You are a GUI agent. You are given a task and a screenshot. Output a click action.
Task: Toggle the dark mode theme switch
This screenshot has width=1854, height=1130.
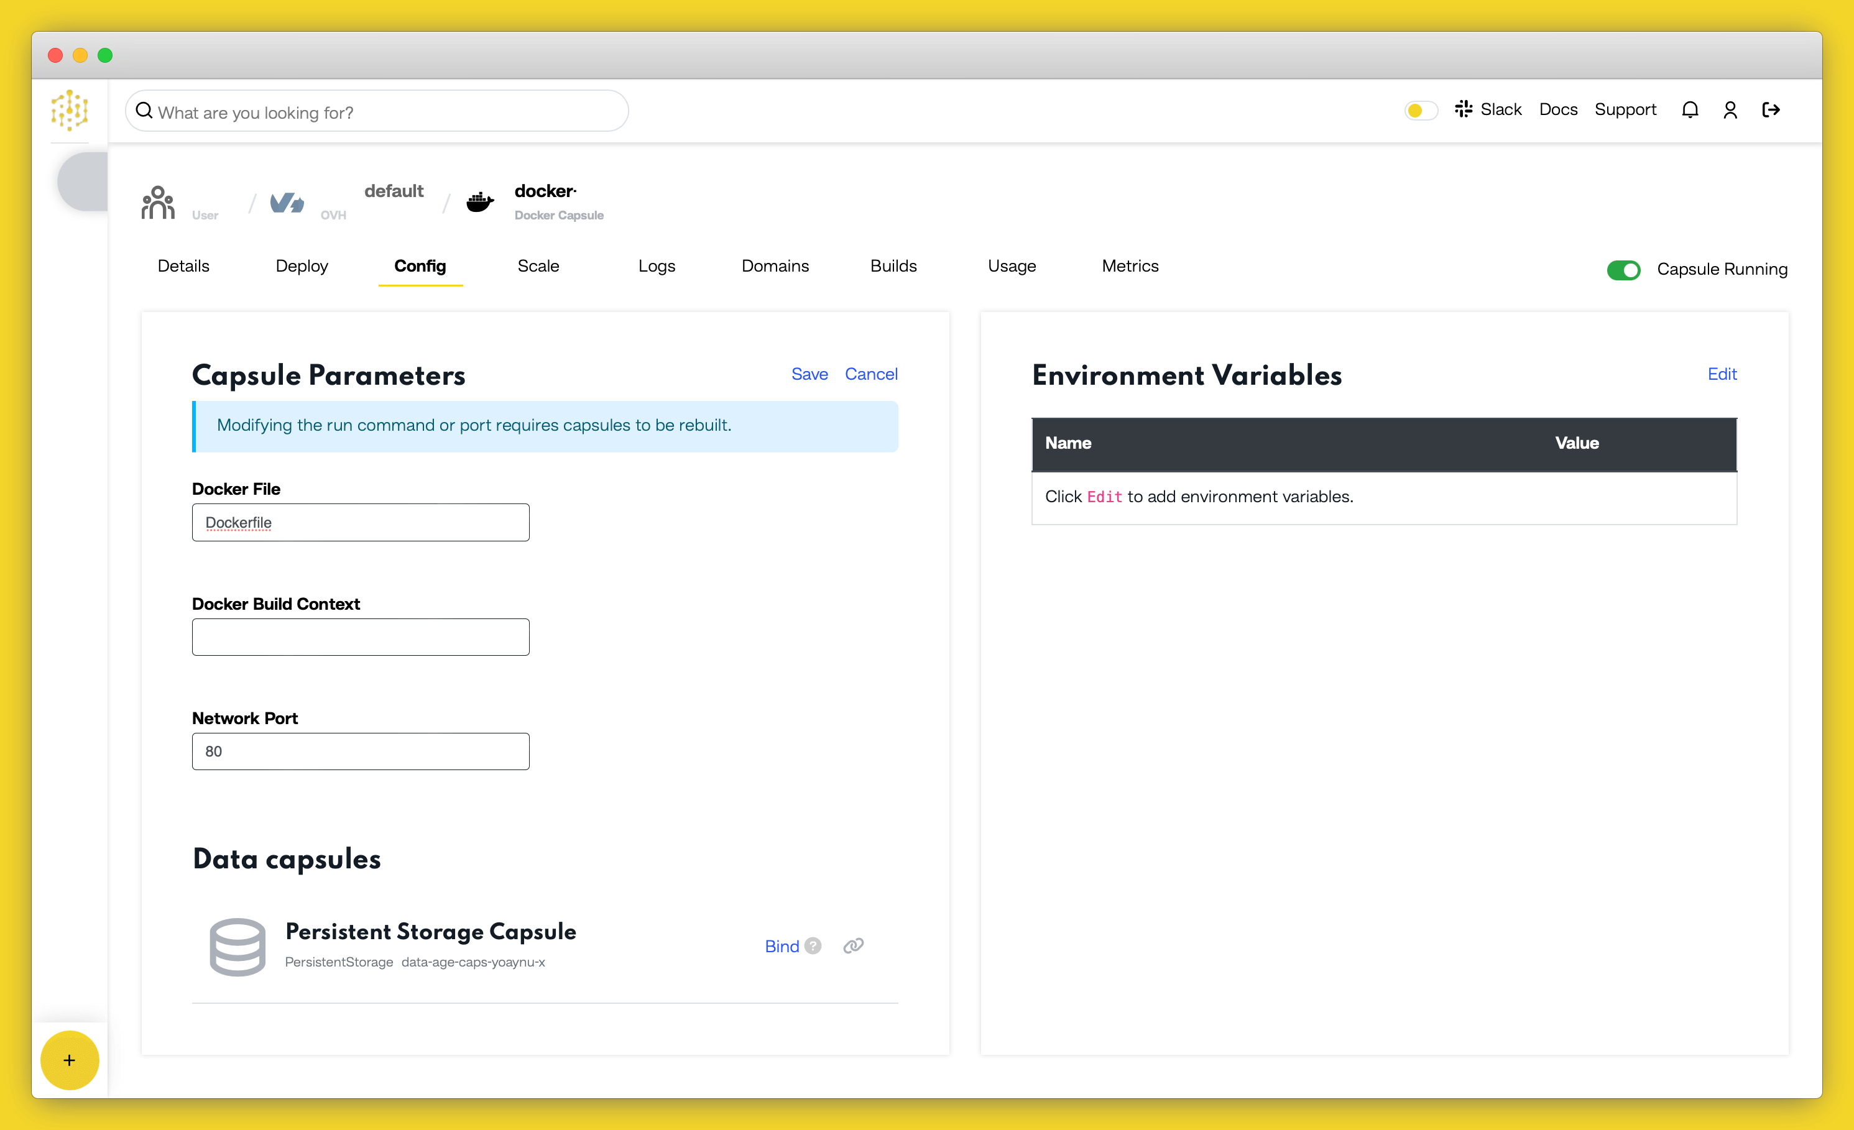point(1421,111)
